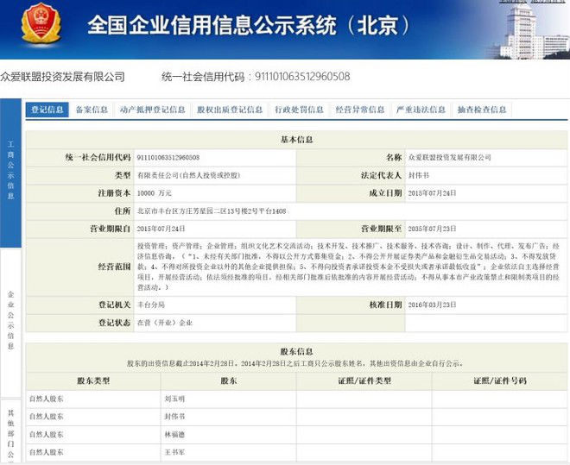The width and height of the screenshot is (570, 465).
Task: Open the 登记信息 tab
Action: coord(47,110)
